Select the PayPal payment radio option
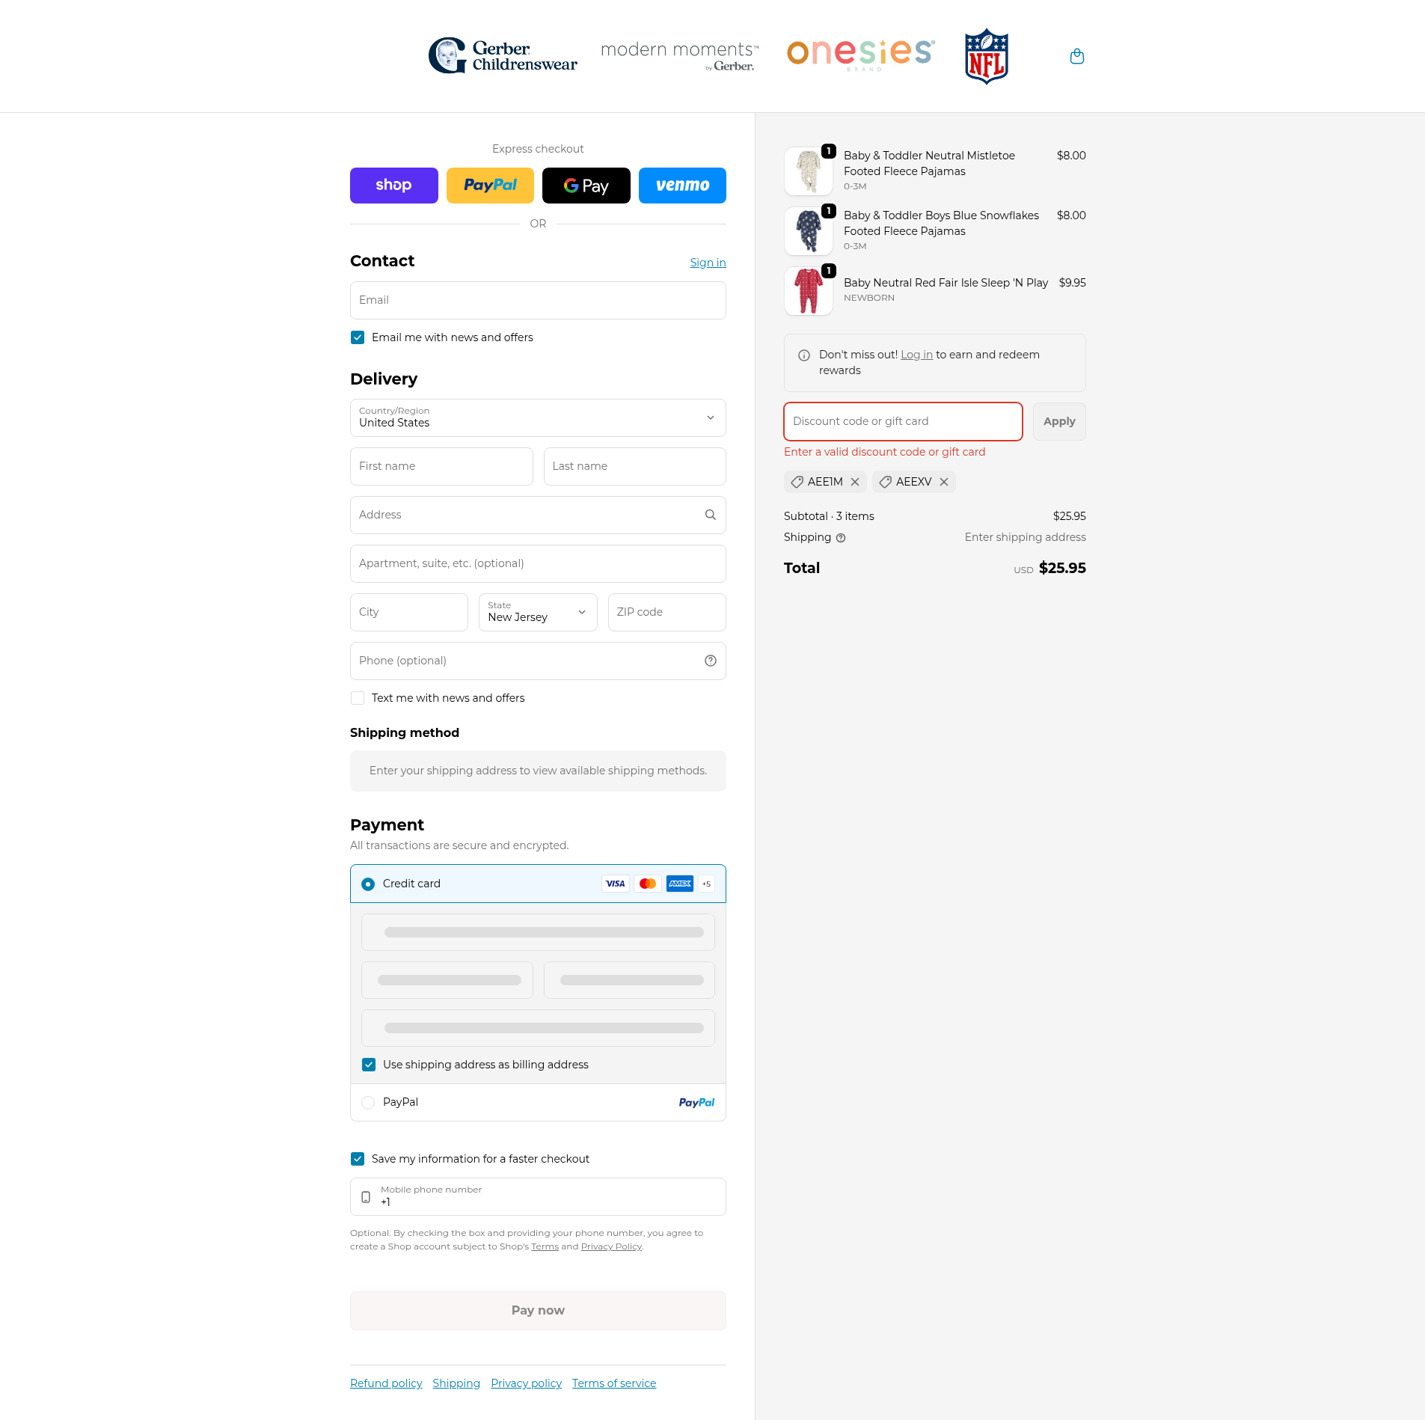 click(368, 1103)
